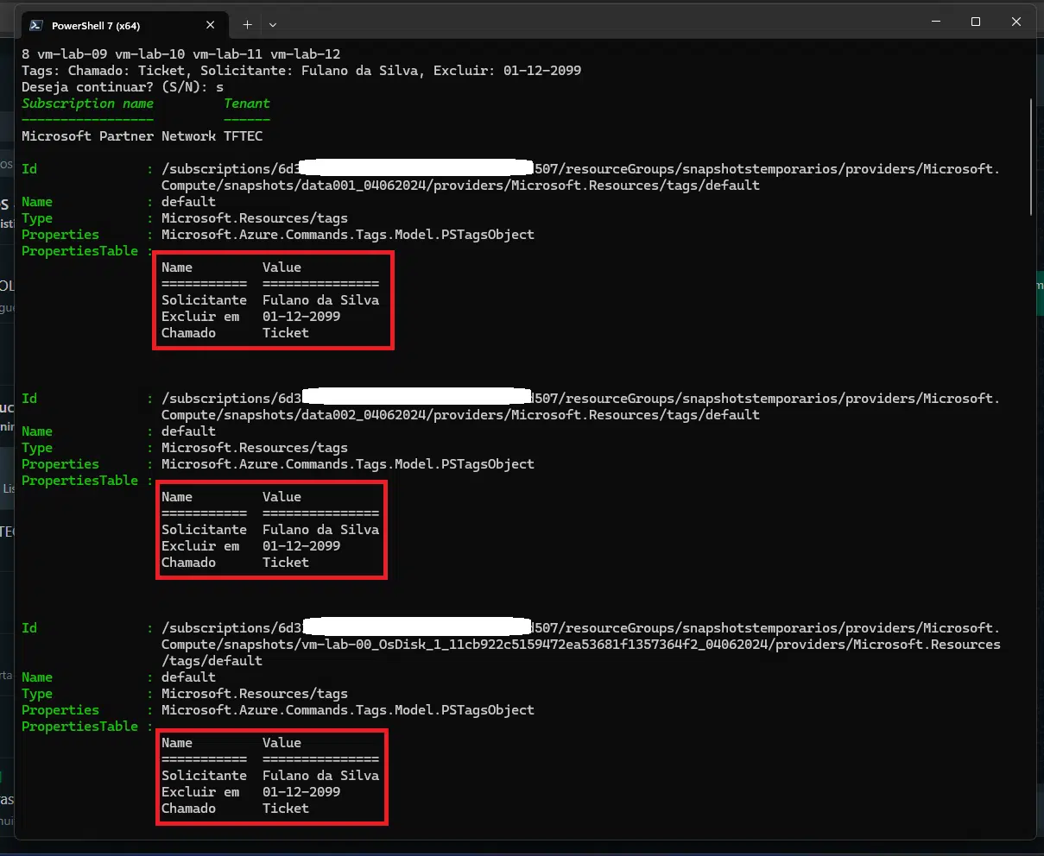Viewport: 1044px width, 856px height.
Task: Click '01-12-2099' in second tags table
Action: [x=301, y=546]
